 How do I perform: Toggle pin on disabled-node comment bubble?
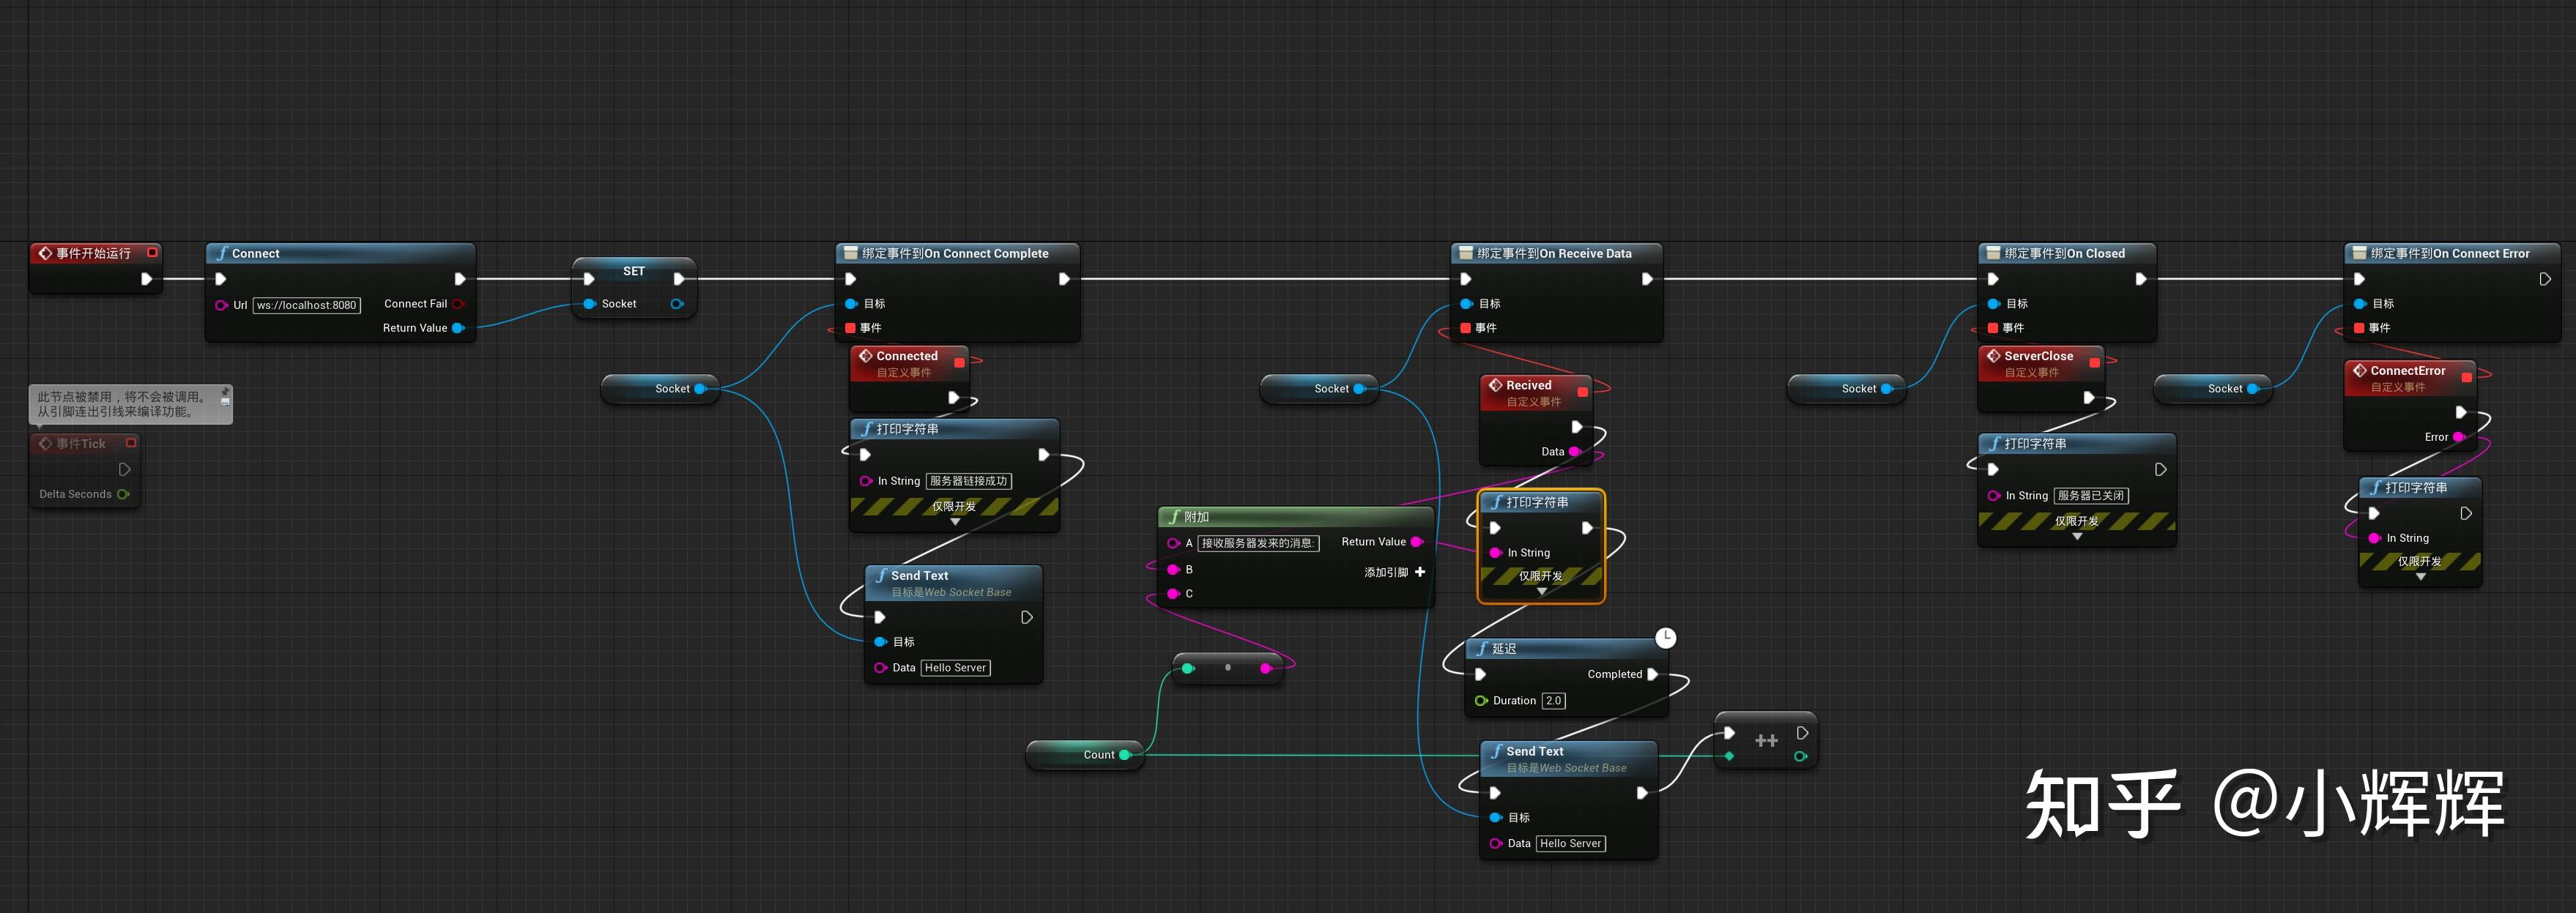(x=225, y=392)
